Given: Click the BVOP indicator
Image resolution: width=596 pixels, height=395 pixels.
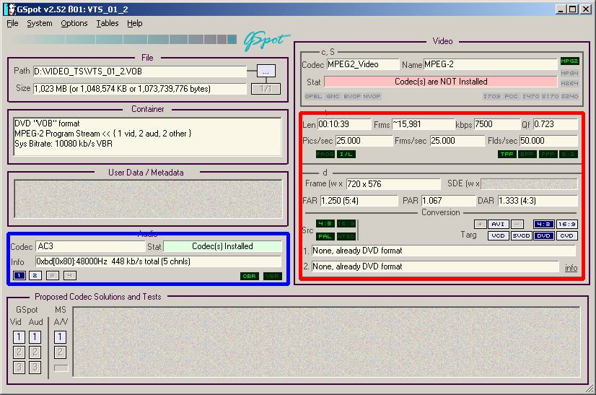Looking at the screenshot, I should click(352, 96).
